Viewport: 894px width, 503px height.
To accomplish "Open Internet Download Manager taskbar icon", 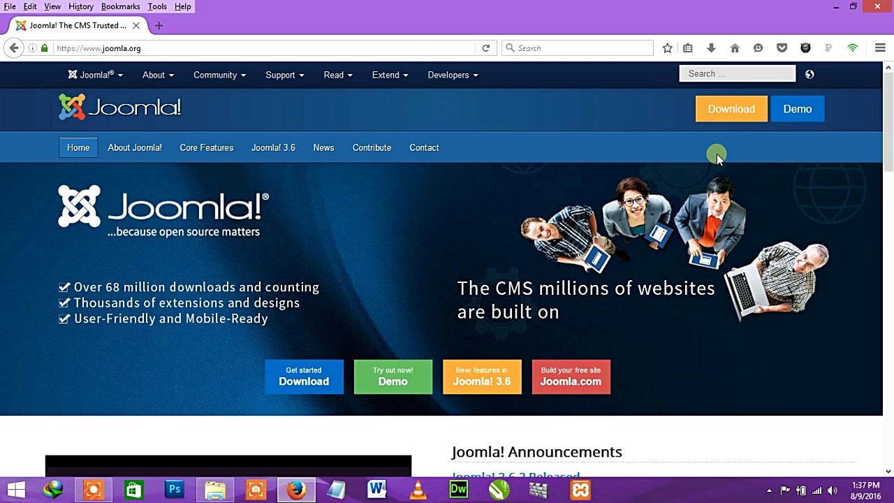I will pos(52,490).
